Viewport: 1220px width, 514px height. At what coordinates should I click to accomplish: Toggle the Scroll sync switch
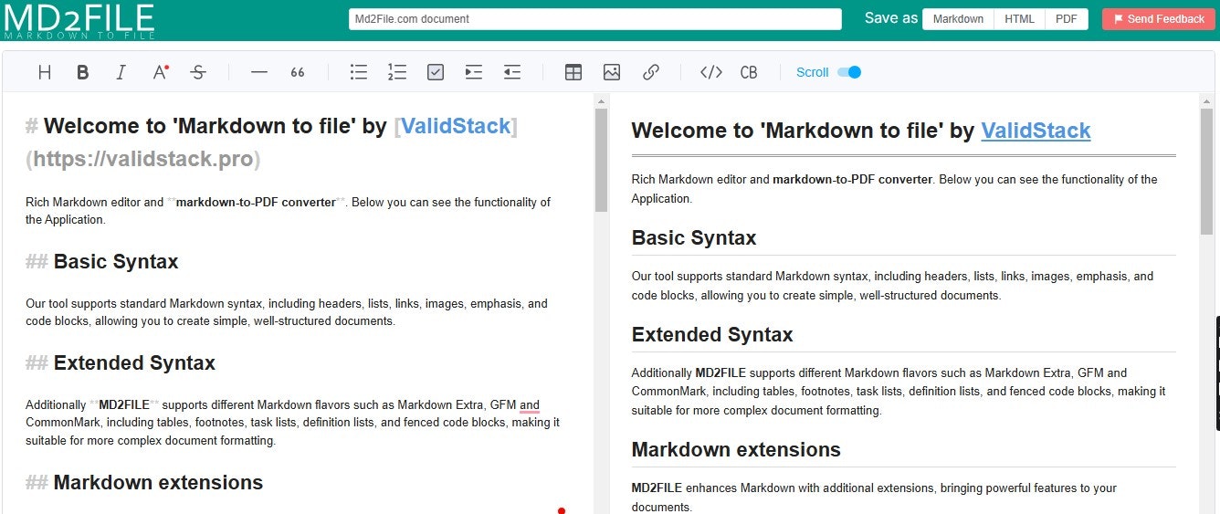(849, 72)
